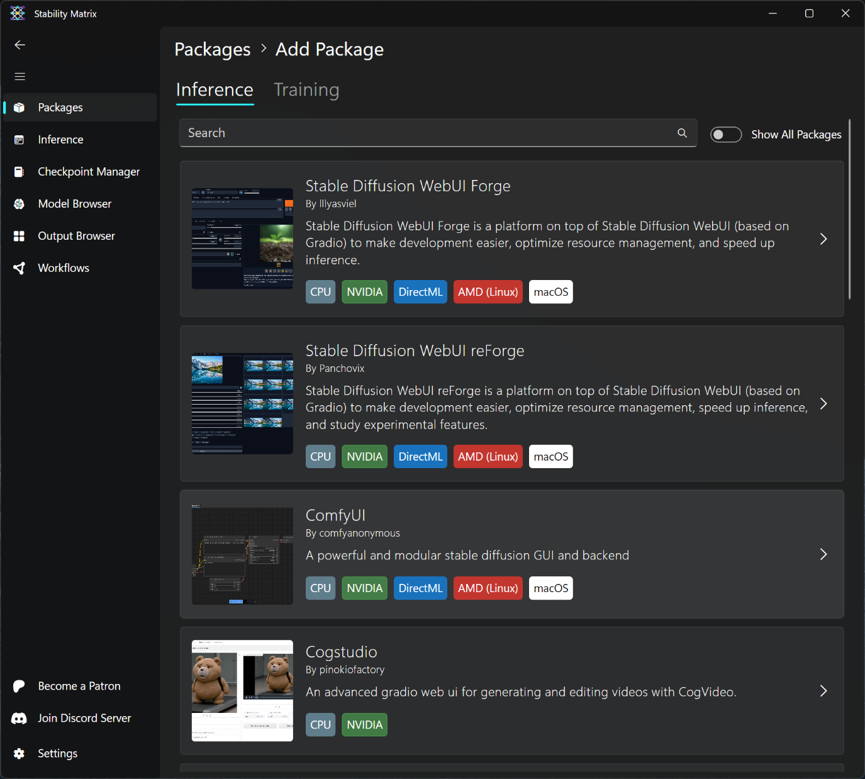The width and height of the screenshot is (865, 779).
Task: Click the Stable Diffusion WebUI reForge thumbnail
Action: [242, 403]
